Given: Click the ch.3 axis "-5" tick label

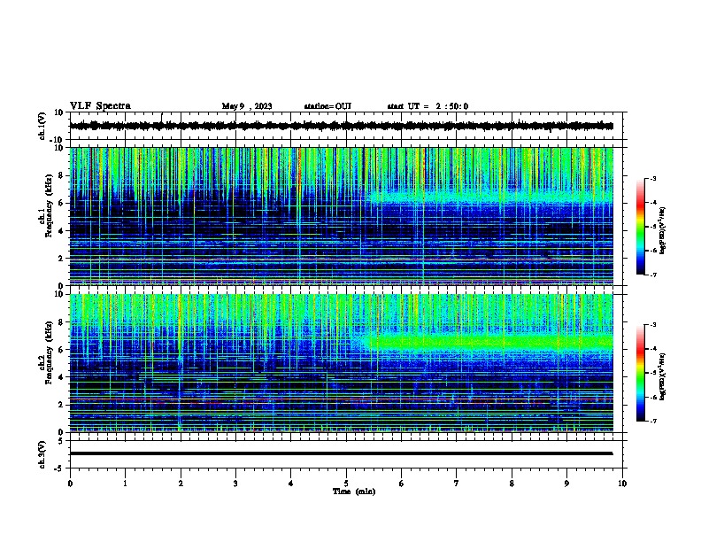Looking at the screenshot, I should click(x=60, y=468).
